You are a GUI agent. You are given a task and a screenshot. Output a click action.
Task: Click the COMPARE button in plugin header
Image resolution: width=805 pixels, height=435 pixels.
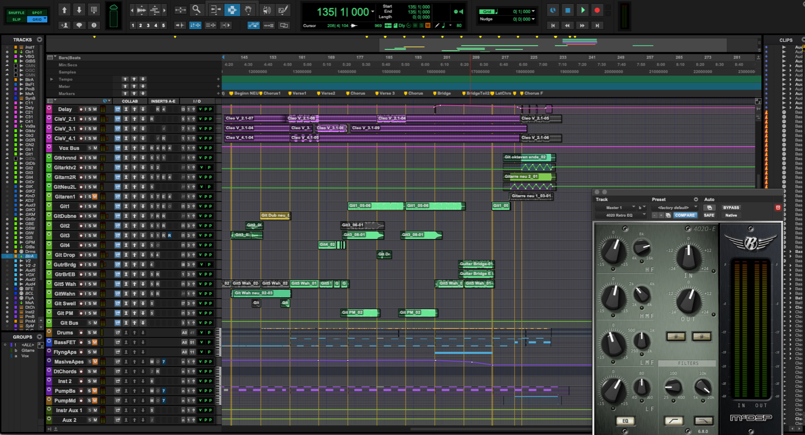click(x=684, y=215)
